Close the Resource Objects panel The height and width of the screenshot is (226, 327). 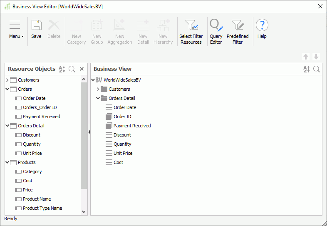[82, 69]
